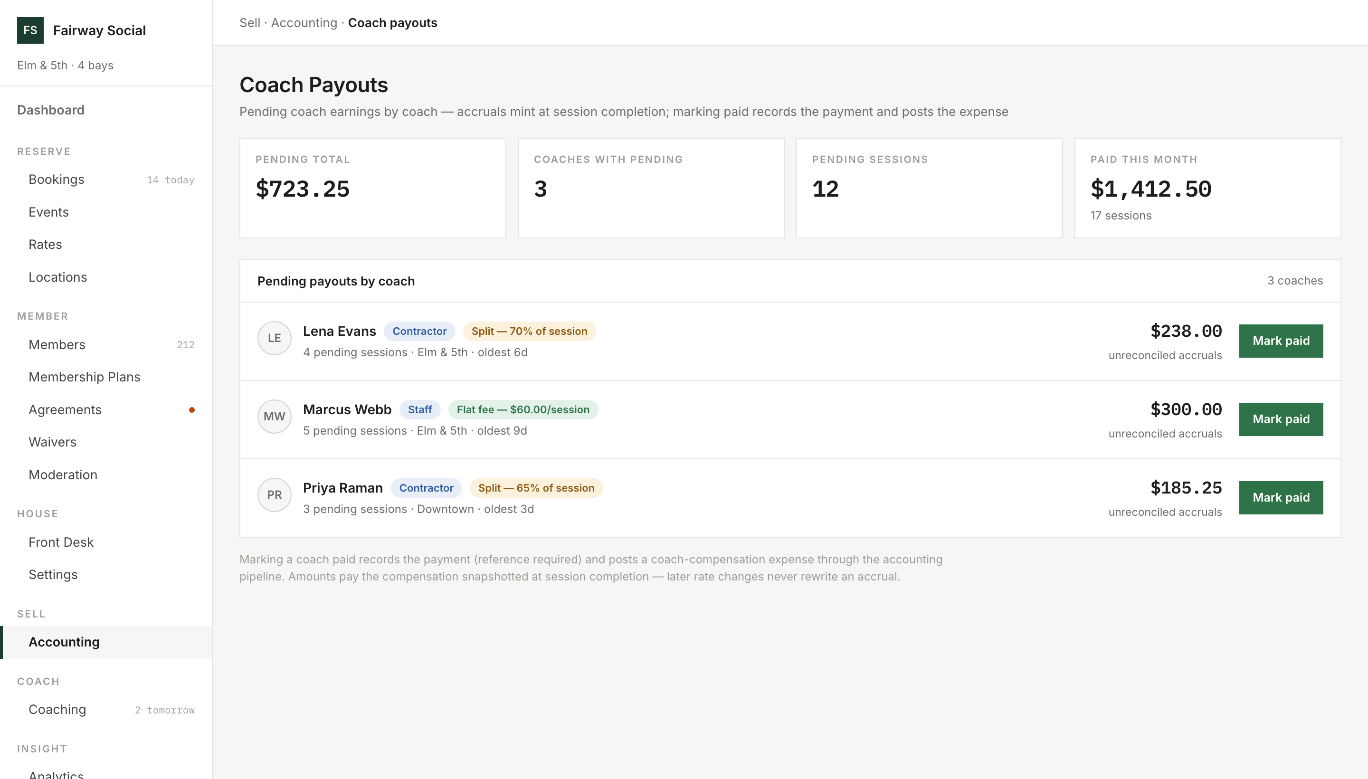The height and width of the screenshot is (779, 1368).
Task: Click '4 pending sessions · Elm & 5th · oldest 6d'
Action: [415, 352]
